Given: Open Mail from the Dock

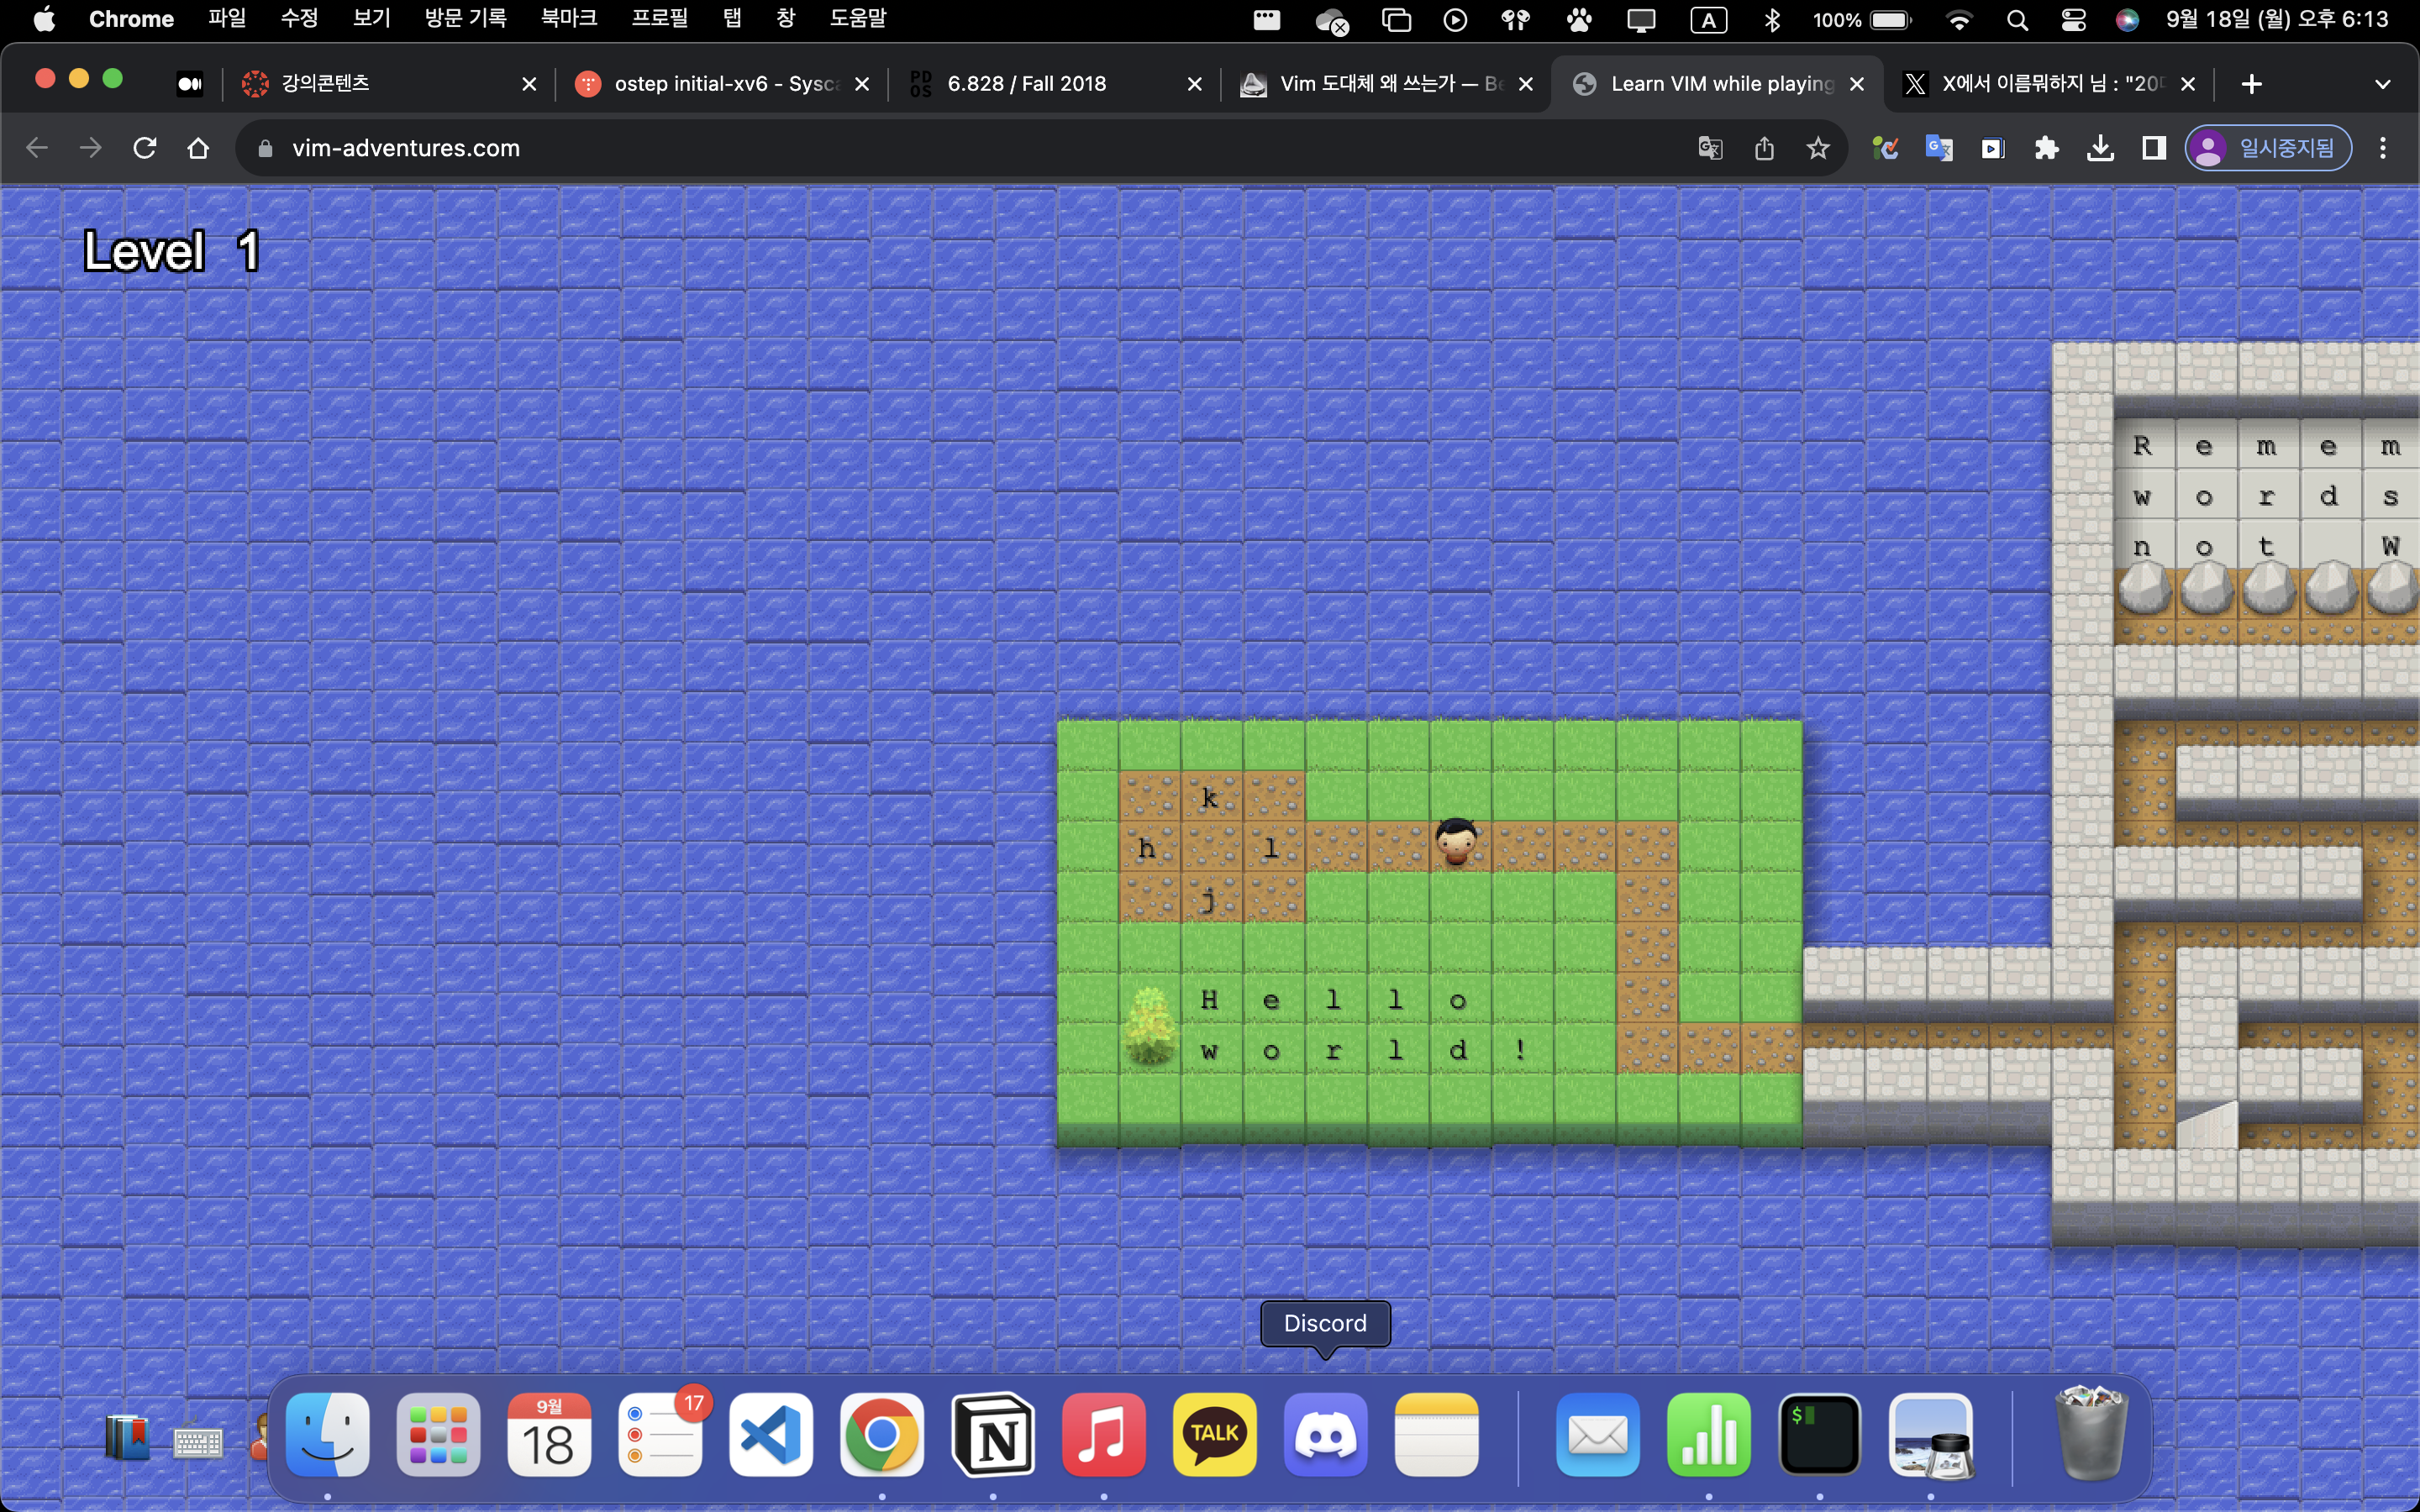Looking at the screenshot, I should [1598, 1434].
